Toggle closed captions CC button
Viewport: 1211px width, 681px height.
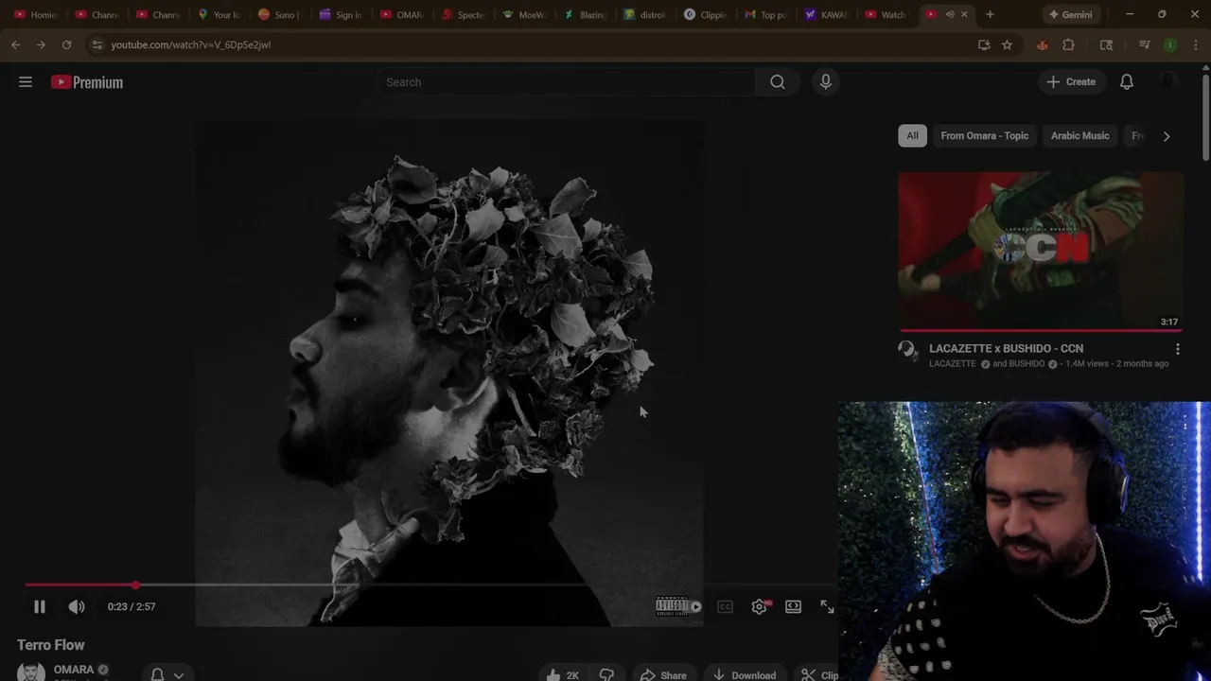(725, 606)
